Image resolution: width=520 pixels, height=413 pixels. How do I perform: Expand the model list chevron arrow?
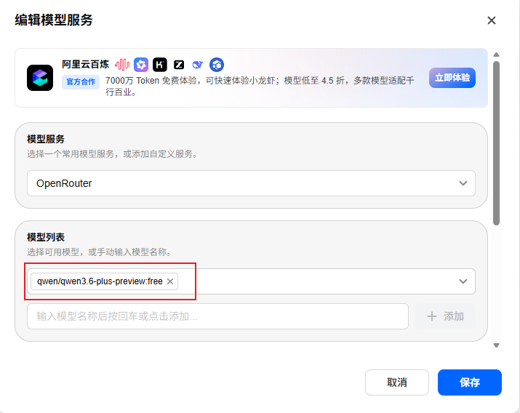pos(463,281)
